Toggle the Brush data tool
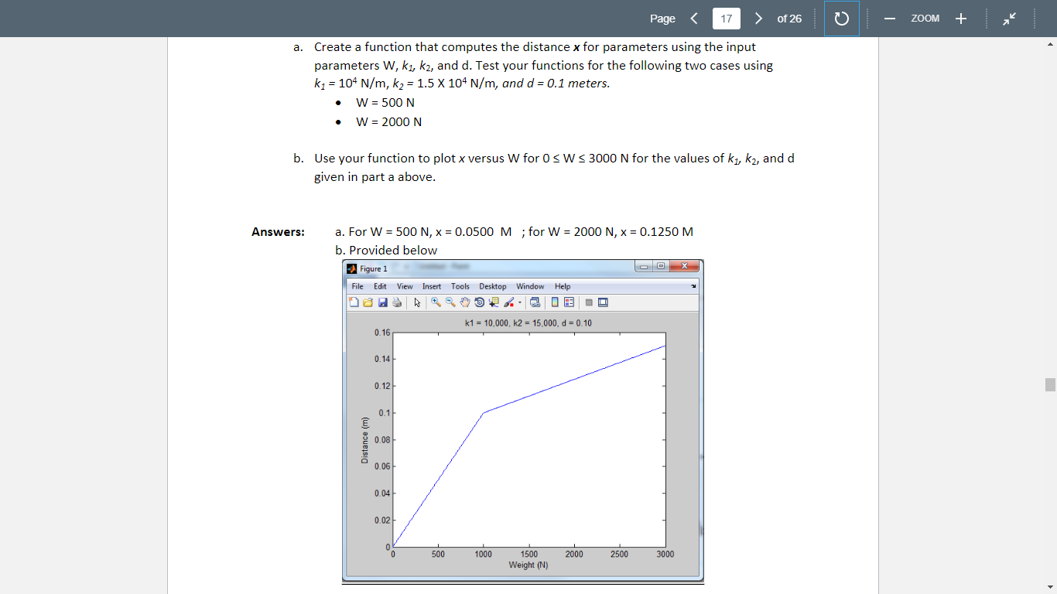1057x594 pixels. tap(507, 302)
